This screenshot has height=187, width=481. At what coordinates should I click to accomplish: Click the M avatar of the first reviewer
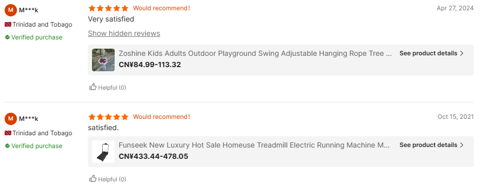coord(11,10)
